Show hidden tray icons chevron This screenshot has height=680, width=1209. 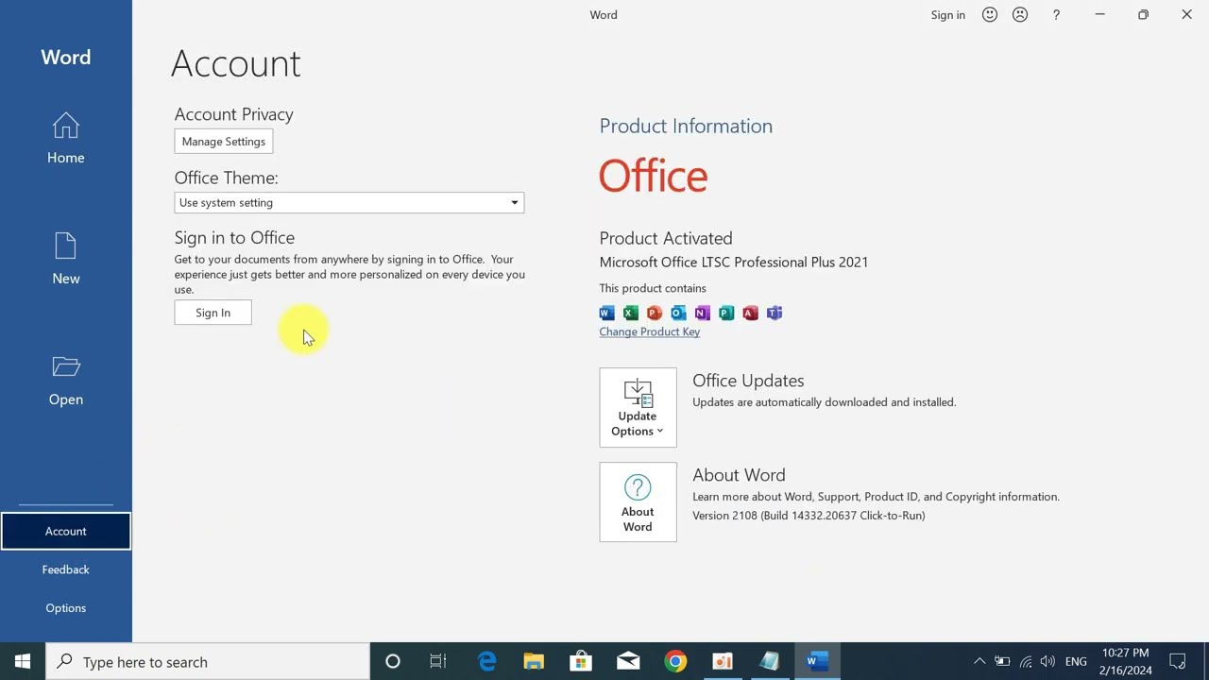click(979, 661)
